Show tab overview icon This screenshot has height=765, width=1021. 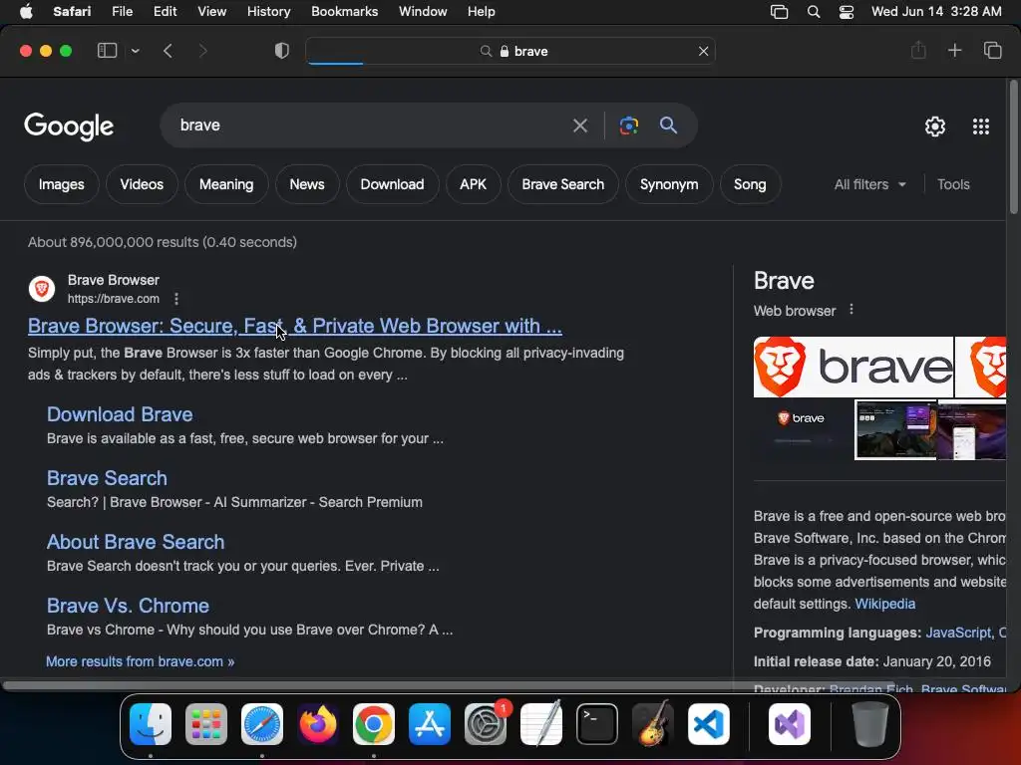click(992, 51)
